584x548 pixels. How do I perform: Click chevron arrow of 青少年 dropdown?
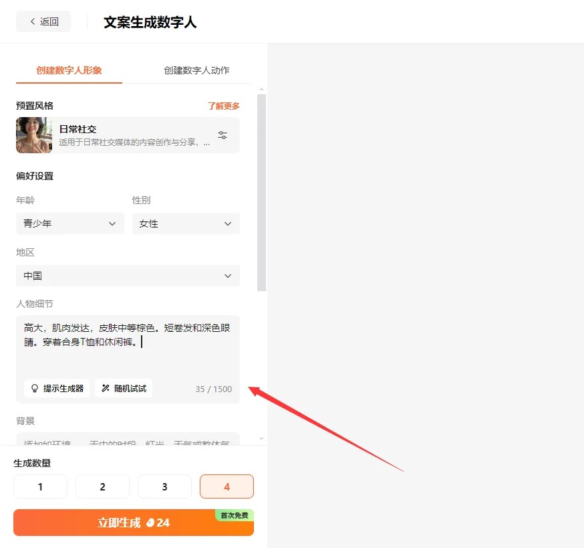(112, 224)
